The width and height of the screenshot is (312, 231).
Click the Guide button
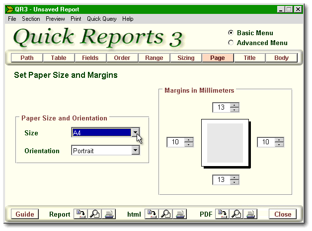(x=25, y=214)
